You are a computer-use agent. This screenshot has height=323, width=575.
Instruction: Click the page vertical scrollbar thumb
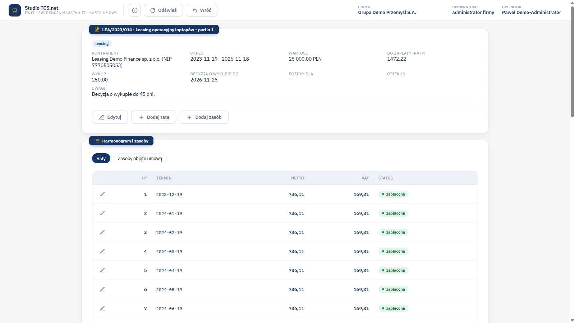coord(572,62)
